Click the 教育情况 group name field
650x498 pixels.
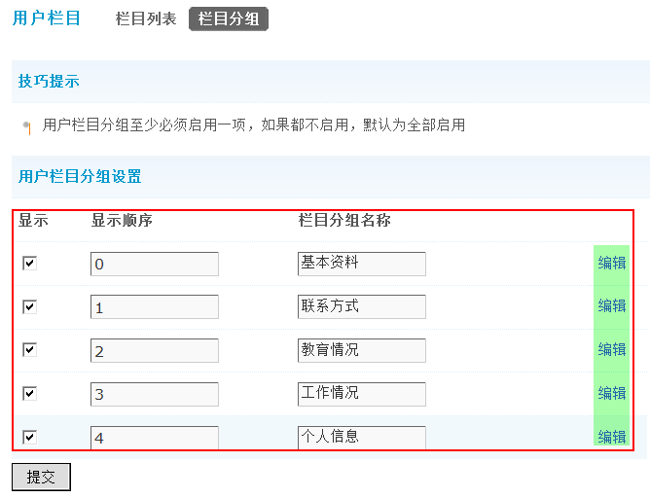click(x=362, y=351)
